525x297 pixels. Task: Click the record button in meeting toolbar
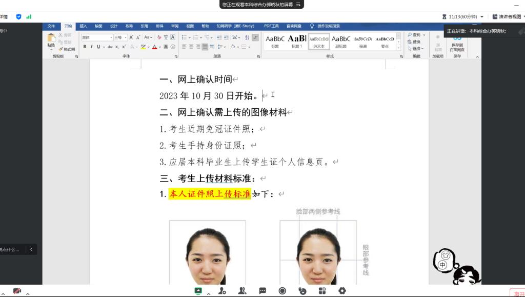coord(282,291)
